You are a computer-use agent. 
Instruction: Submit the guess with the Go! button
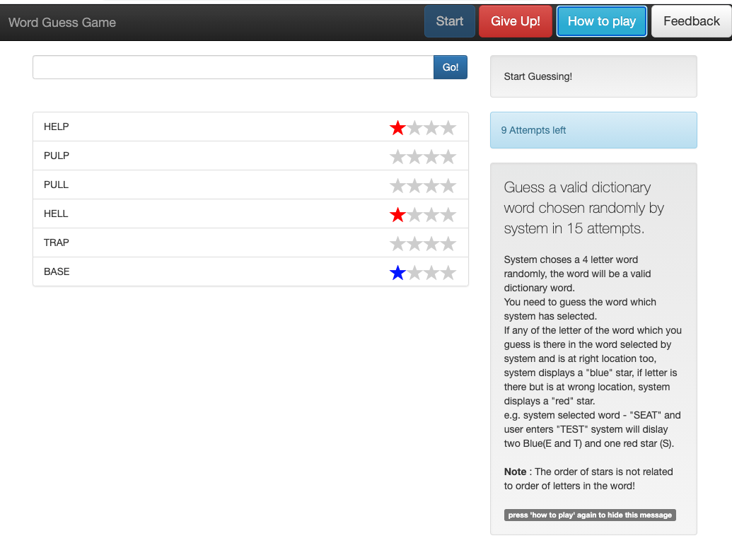point(451,67)
